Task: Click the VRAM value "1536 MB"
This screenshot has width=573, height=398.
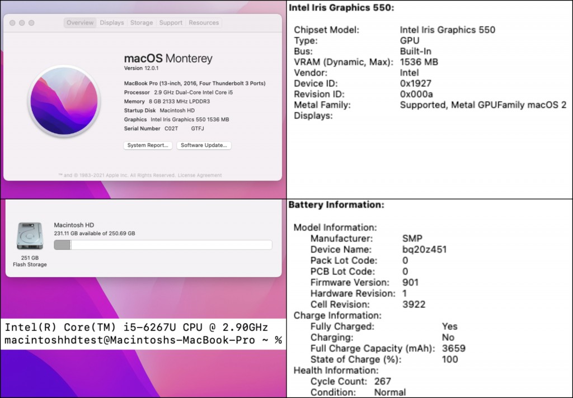Action: (x=419, y=62)
